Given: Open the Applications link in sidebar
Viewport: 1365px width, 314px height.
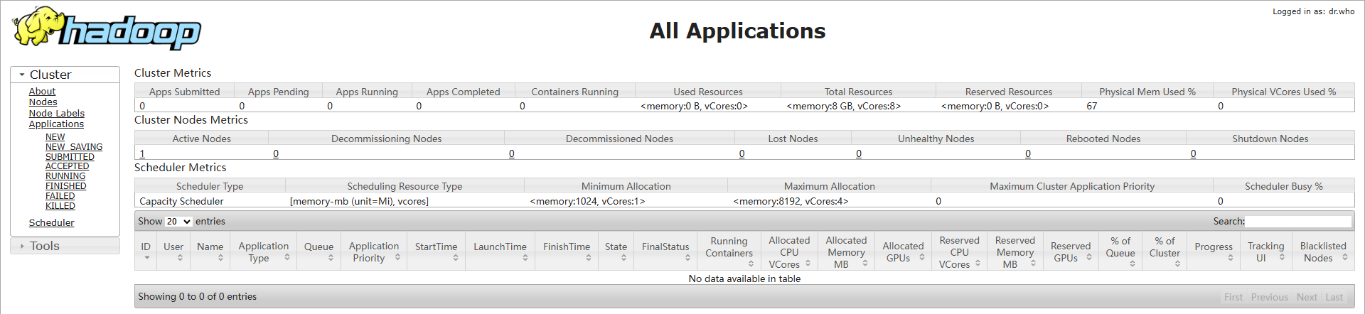Looking at the screenshot, I should pyautogui.click(x=56, y=124).
